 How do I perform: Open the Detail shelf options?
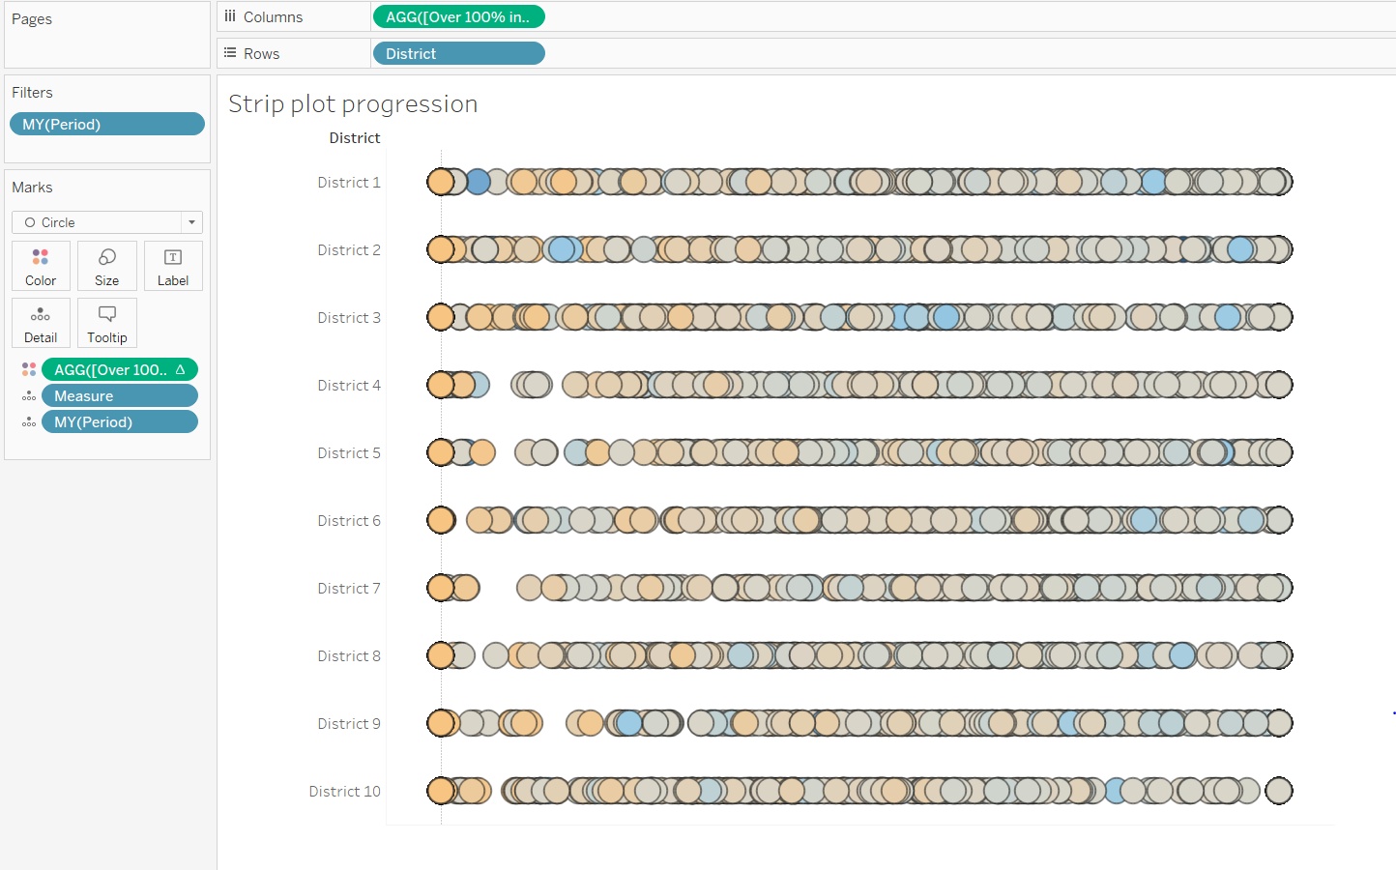[x=41, y=322]
